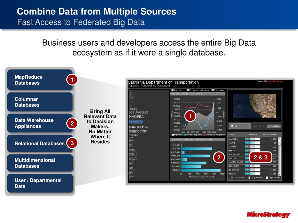Click the EL DORADO table row
This screenshot has height=223, width=298.
[253, 170]
